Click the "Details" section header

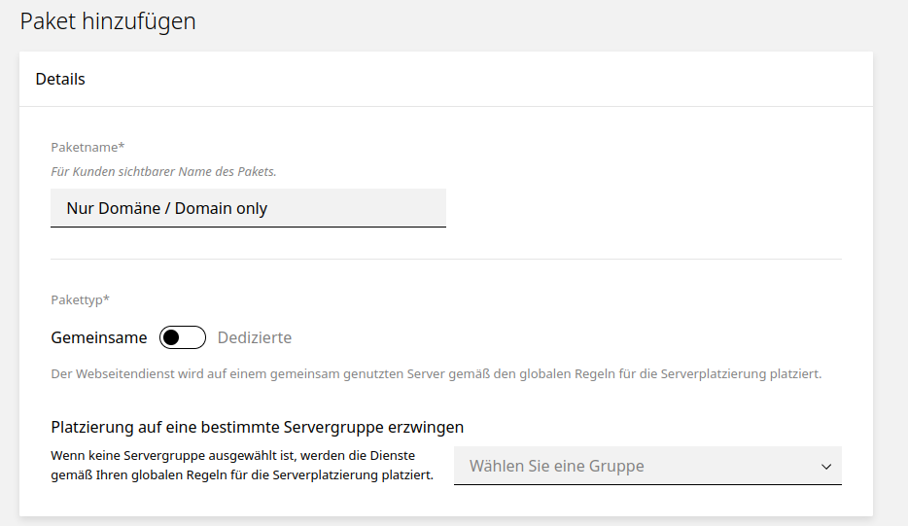point(60,79)
